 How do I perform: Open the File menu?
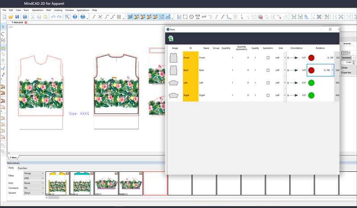[4, 10]
